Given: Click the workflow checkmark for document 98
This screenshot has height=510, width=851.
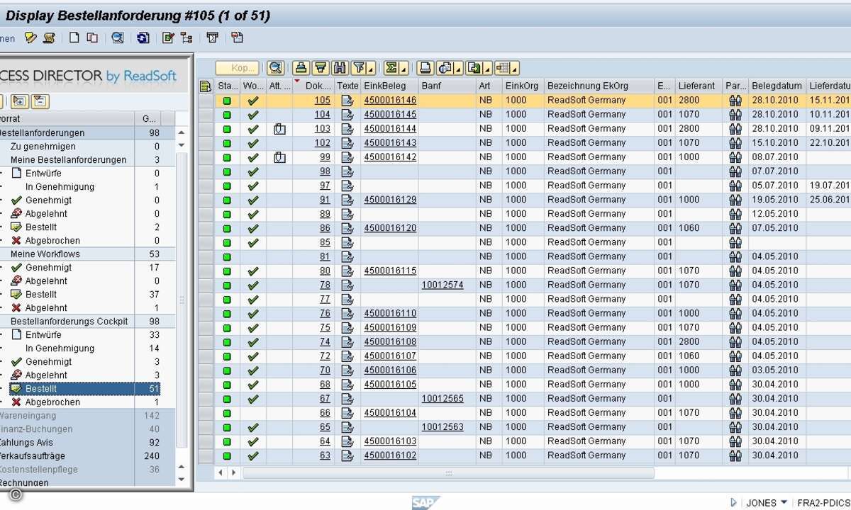Looking at the screenshot, I should click(x=252, y=171).
